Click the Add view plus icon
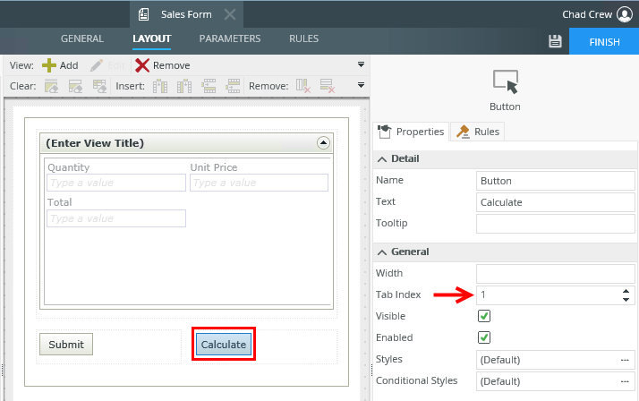The image size is (639, 401). pos(50,65)
